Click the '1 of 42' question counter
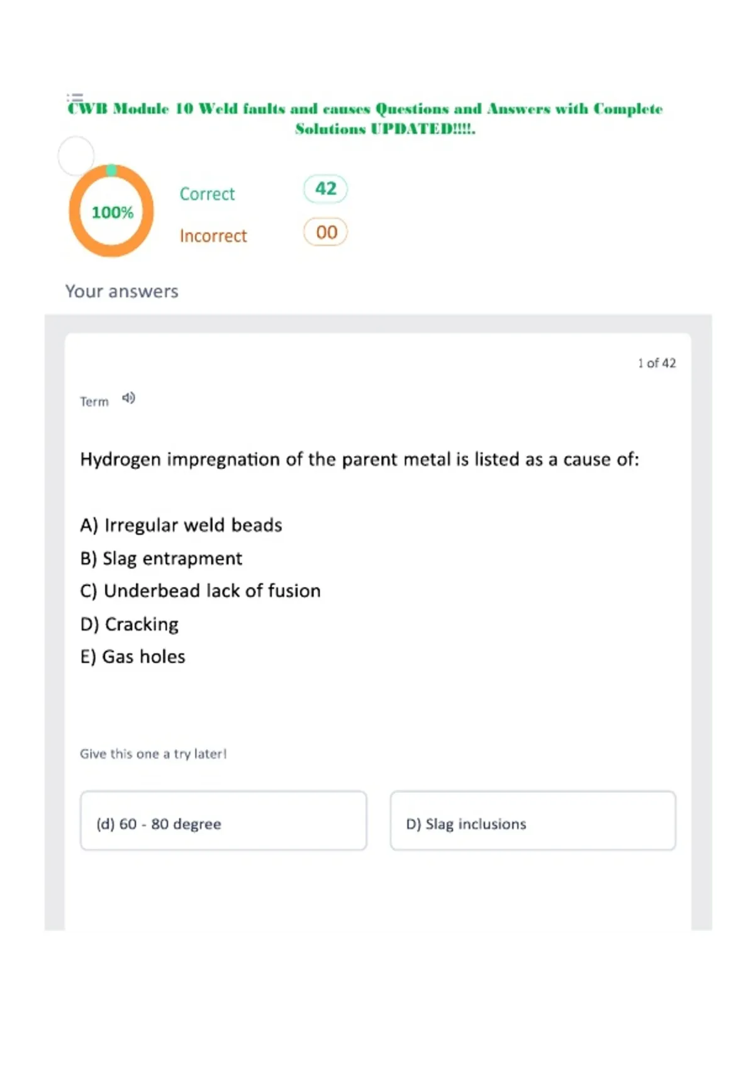The image size is (755, 1069). coord(657,363)
